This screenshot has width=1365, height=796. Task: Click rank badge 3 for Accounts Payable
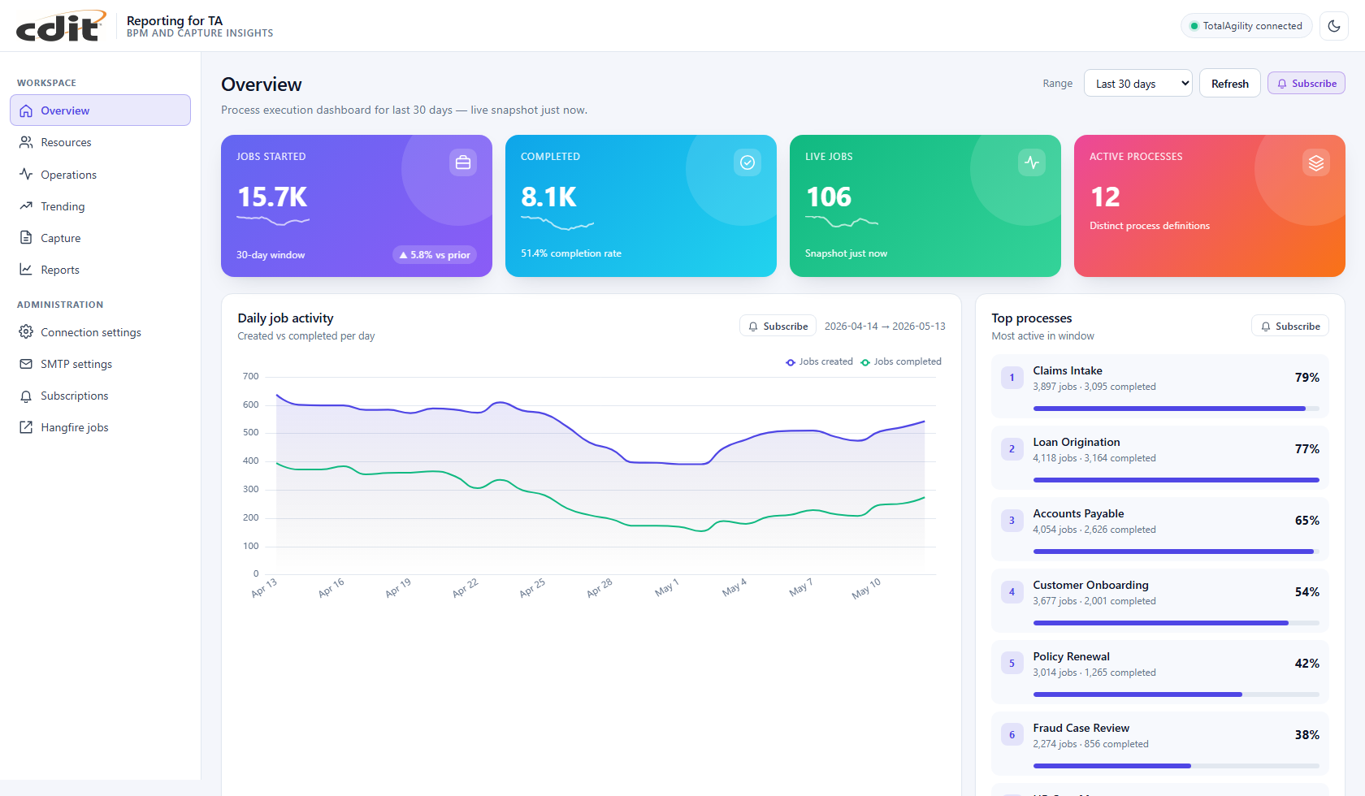pyautogui.click(x=1012, y=521)
